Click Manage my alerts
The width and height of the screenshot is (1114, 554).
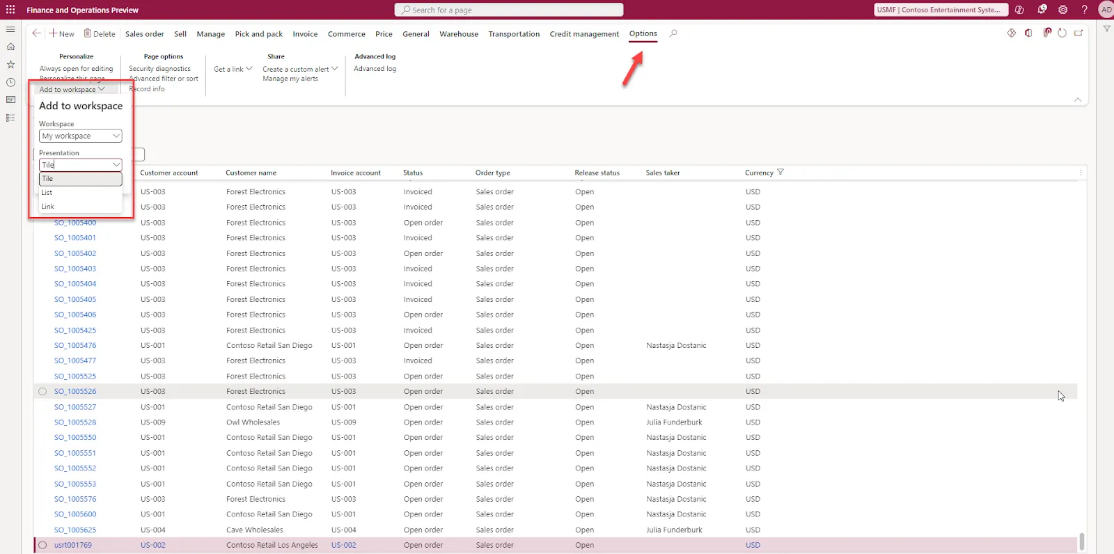point(290,79)
